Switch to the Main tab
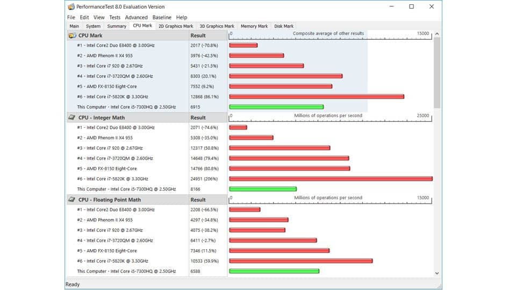Screen dimensions: 516x290 pyautogui.click(x=74, y=26)
